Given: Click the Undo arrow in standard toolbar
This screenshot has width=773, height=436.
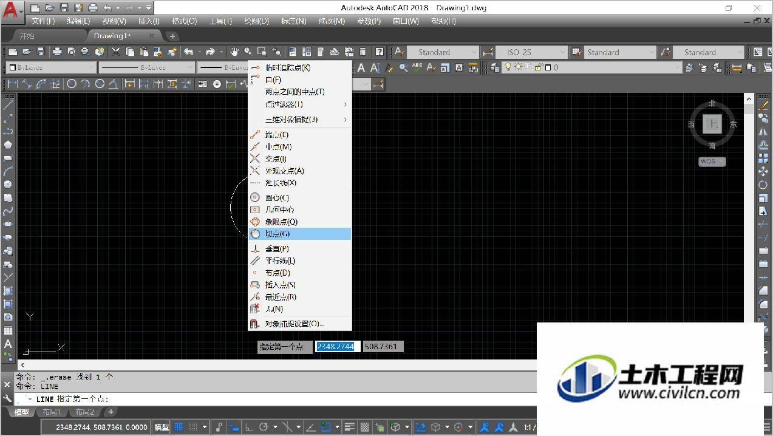Looking at the screenshot, I should pyautogui.click(x=189, y=52).
